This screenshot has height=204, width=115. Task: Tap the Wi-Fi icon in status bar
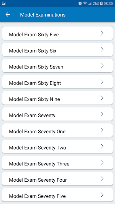click(x=85, y=4)
